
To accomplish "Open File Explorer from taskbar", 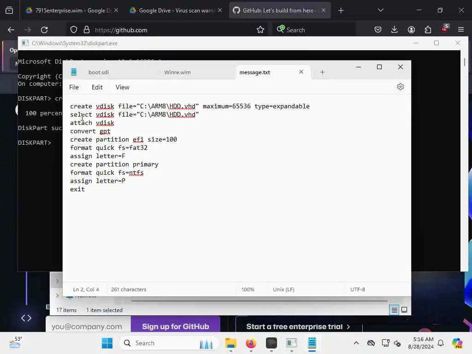I will 231,343.
